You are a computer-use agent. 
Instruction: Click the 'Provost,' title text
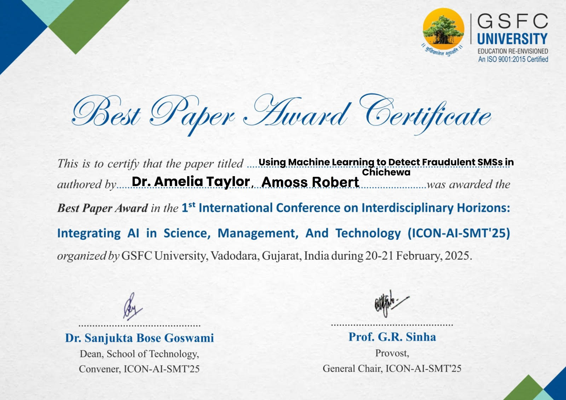[392, 353]
